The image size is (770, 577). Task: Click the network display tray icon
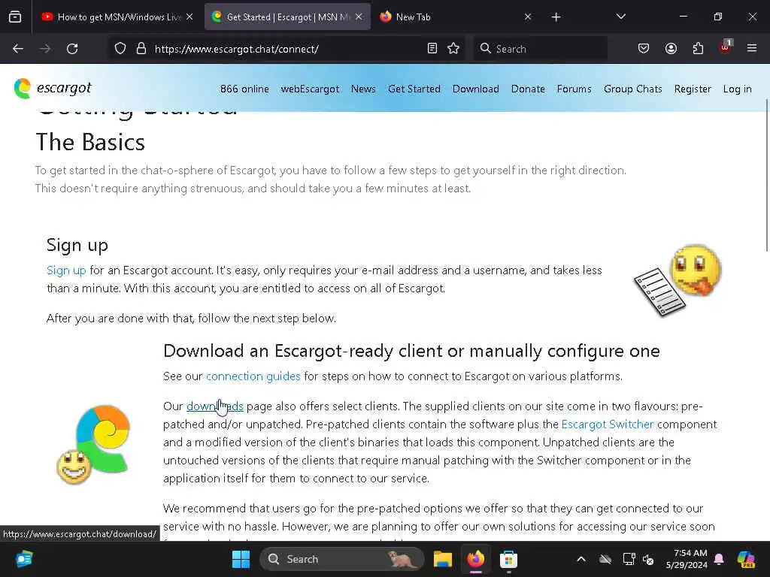pyautogui.click(x=629, y=559)
